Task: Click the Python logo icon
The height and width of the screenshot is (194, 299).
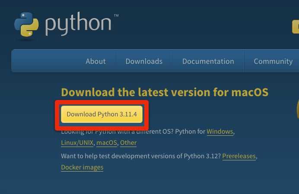Action: (26, 24)
